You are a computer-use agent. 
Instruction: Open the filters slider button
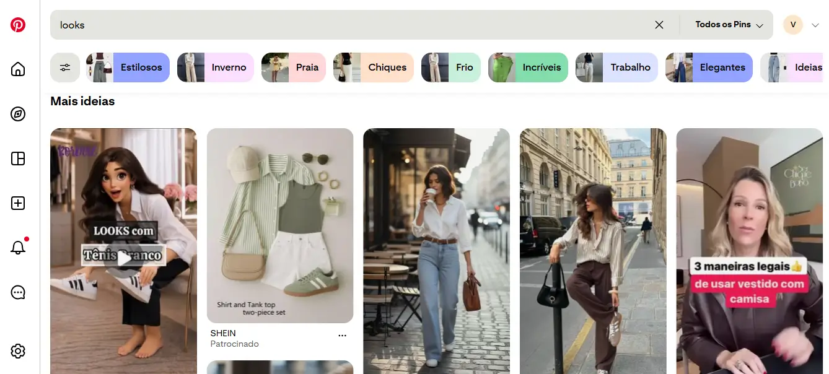(65, 67)
